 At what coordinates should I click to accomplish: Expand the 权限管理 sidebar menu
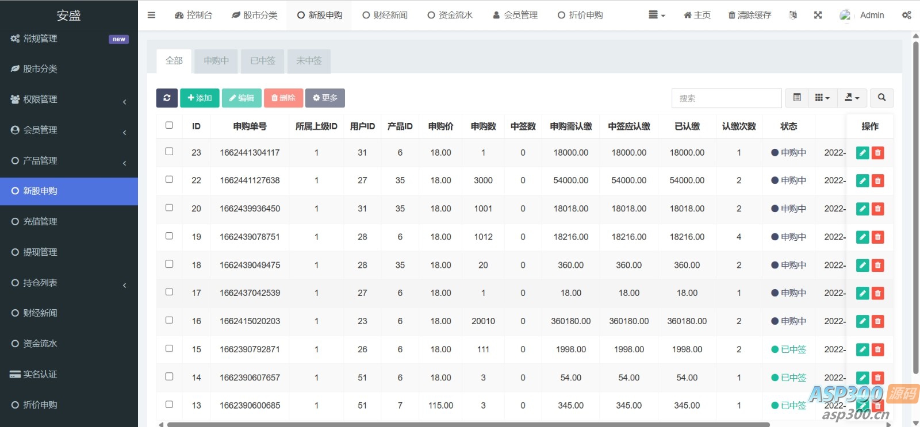[69, 99]
